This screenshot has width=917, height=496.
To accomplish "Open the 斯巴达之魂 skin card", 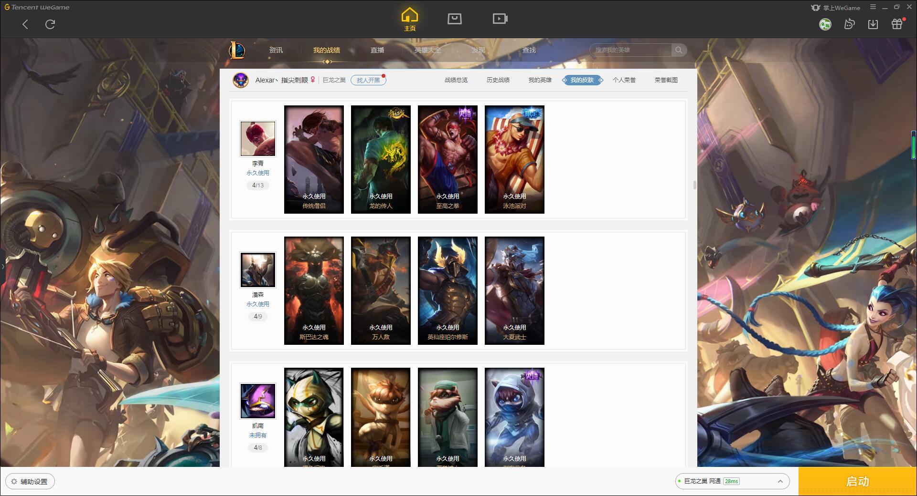I will click(314, 290).
